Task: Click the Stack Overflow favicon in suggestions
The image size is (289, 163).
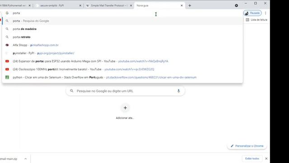Action: coord(7,77)
